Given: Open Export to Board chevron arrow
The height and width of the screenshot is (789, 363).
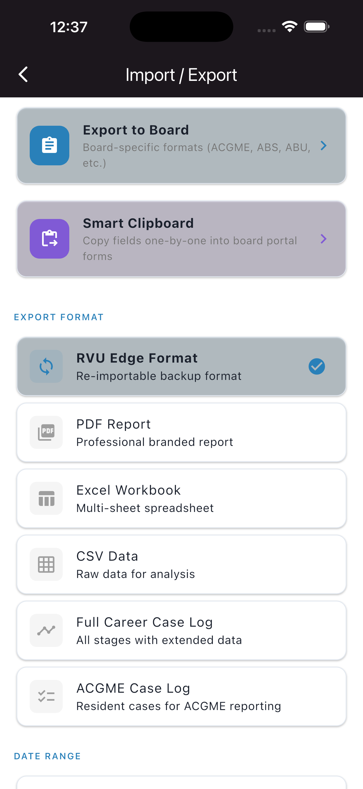Looking at the screenshot, I should tap(323, 146).
